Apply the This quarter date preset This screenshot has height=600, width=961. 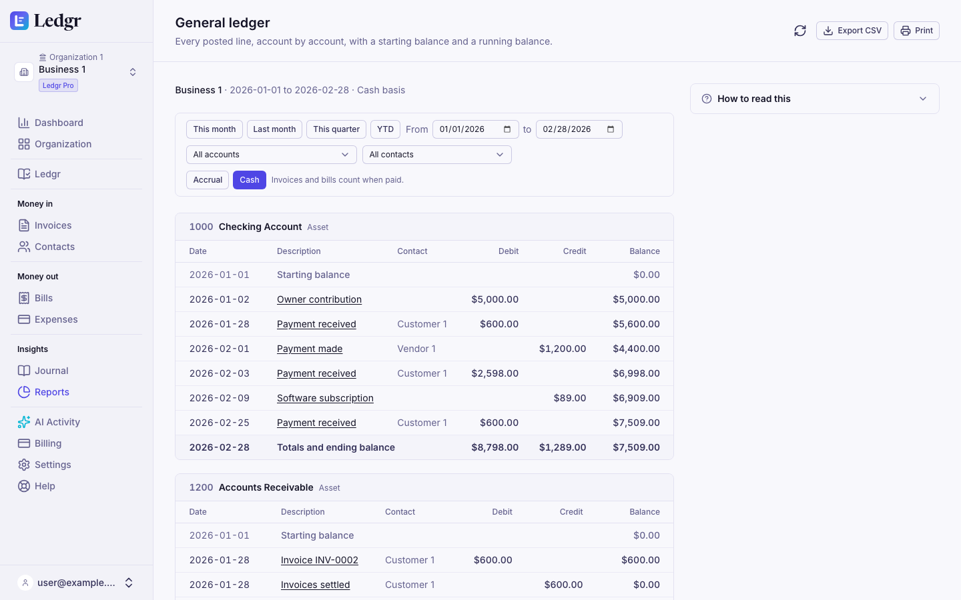tap(336, 129)
